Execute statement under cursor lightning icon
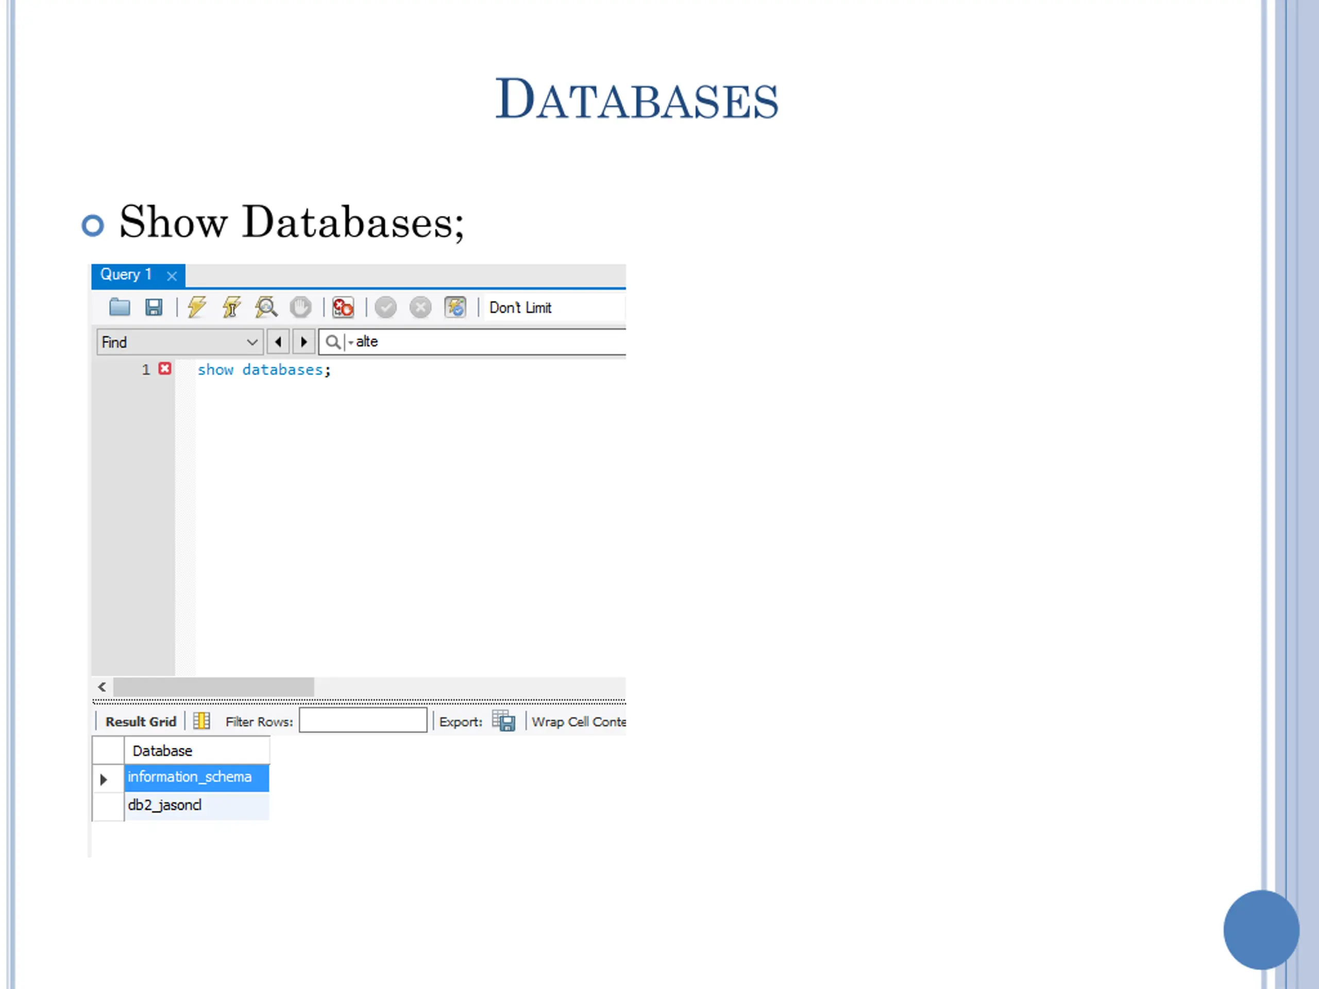The width and height of the screenshot is (1319, 989). click(231, 308)
